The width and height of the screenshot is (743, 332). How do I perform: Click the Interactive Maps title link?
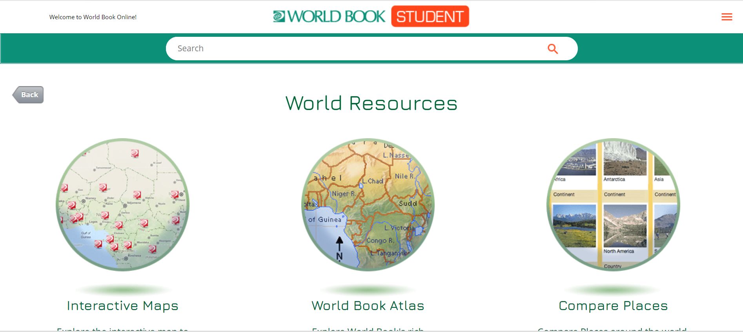click(122, 306)
